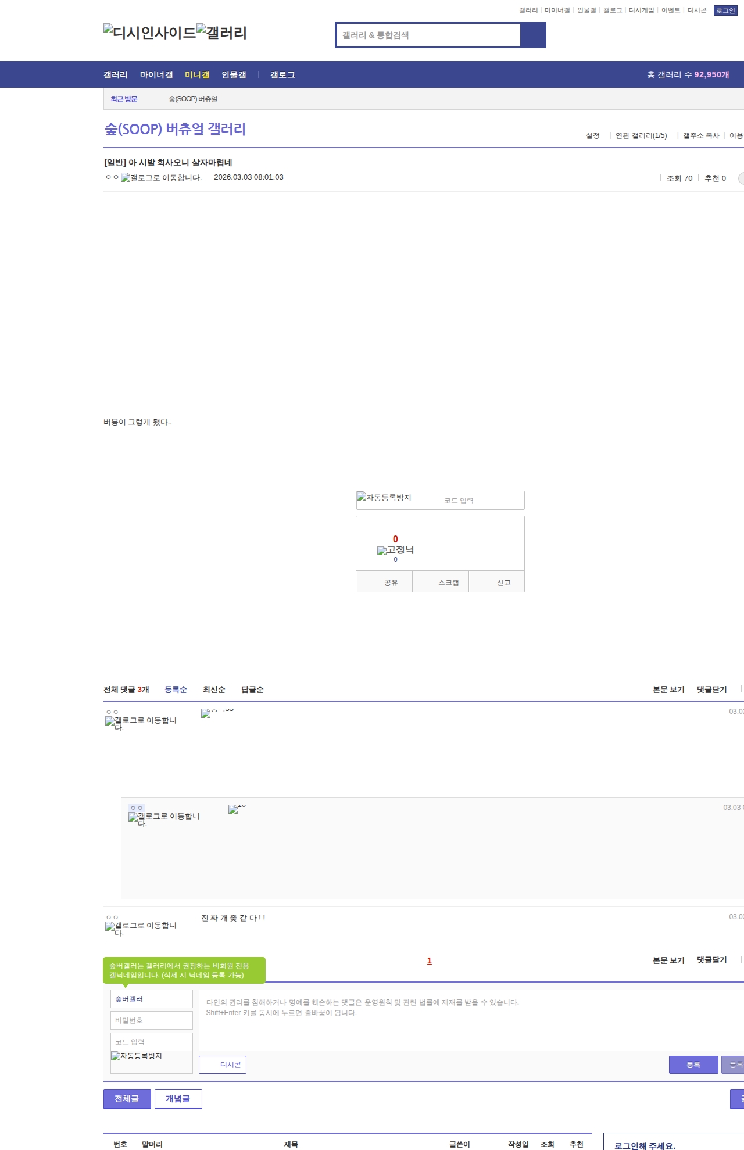Click the 고정닉 icon in the recommend box
This screenshot has height=1150, width=744.
coord(395,550)
